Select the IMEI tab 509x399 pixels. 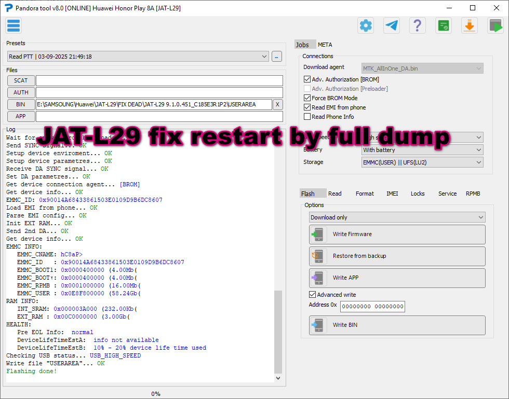pos(392,194)
